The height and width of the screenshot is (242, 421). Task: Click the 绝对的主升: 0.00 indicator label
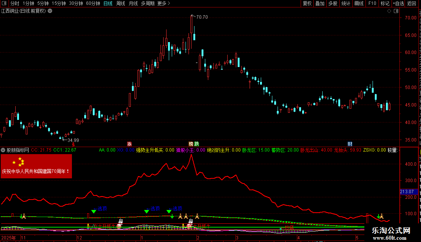tap(224, 150)
